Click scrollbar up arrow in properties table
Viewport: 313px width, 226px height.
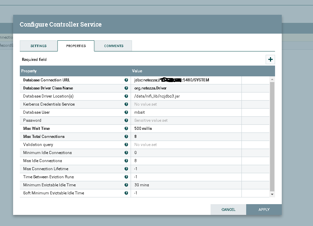(272, 79)
